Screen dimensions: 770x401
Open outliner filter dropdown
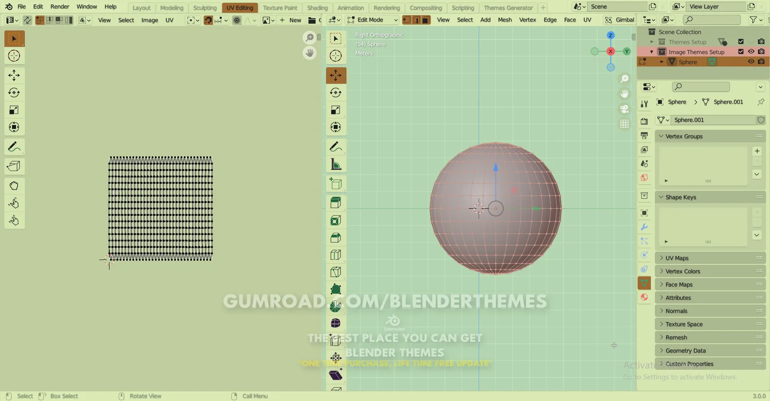pos(756,20)
